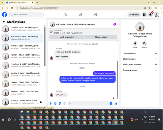The height and width of the screenshot is (130, 163).
Task: Expand Privacy & support section
Action: pyautogui.click(x=140, y=70)
